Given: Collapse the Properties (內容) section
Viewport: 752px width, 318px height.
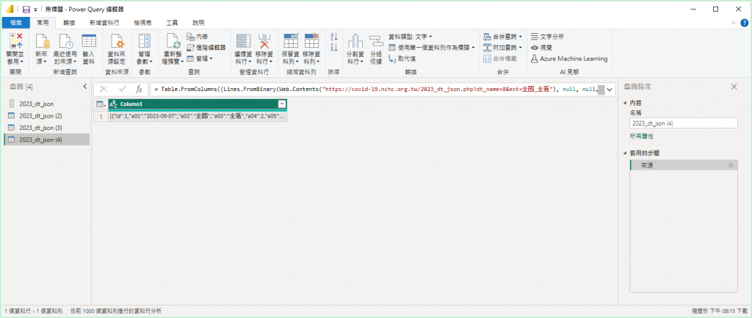Looking at the screenshot, I should click(x=625, y=103).
